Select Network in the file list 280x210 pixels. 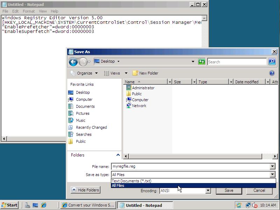click(x=136, y=106)
